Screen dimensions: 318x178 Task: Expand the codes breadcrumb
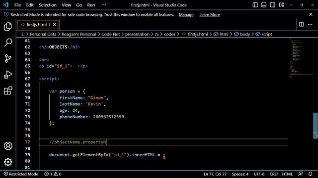point(169,34)
